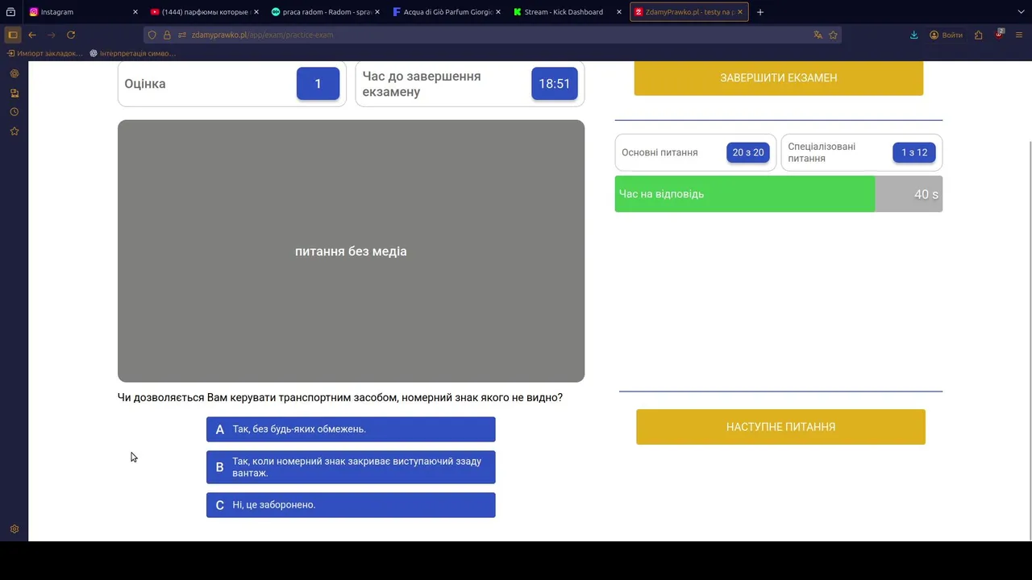The height and width of the screenshot is (580, 1032).
Task: Close the Acqua di Giò tab
Action: (497, 12)
